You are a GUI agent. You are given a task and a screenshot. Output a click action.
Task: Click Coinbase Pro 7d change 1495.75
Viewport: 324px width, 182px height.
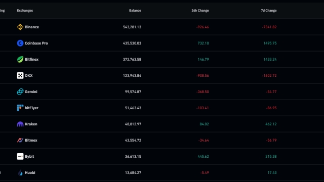pyautogui.click(x=270, y=43)
